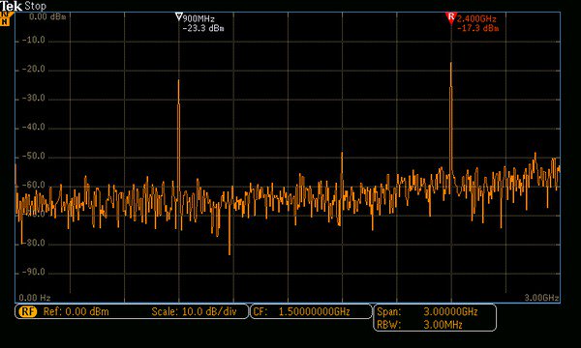The height and width of the screenshot is (348, 581).
Task: Select the white 900MHz marker triangle
Action: click(178, 16)
